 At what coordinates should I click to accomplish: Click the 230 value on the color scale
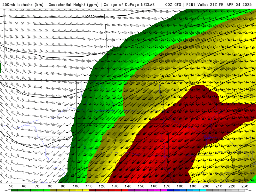coord(245,186)
